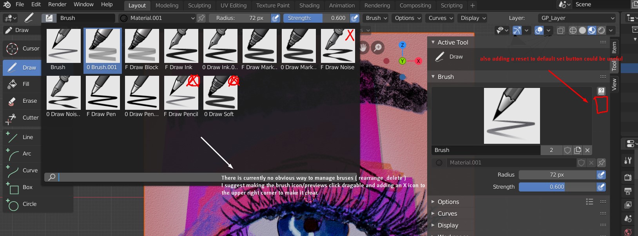Open the Brush settings dropdown in header
The width and height of the screenshot is (638, 236).
click(x=376, y=18)
